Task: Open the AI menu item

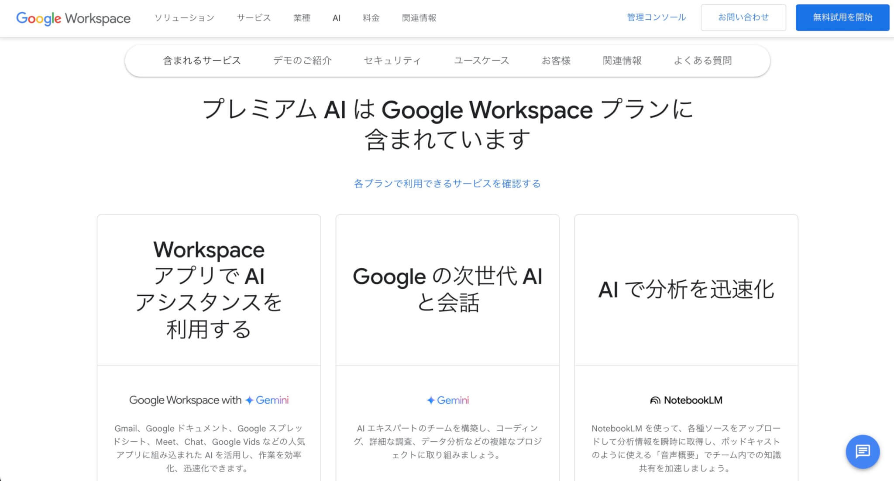Action: (336, 18)
